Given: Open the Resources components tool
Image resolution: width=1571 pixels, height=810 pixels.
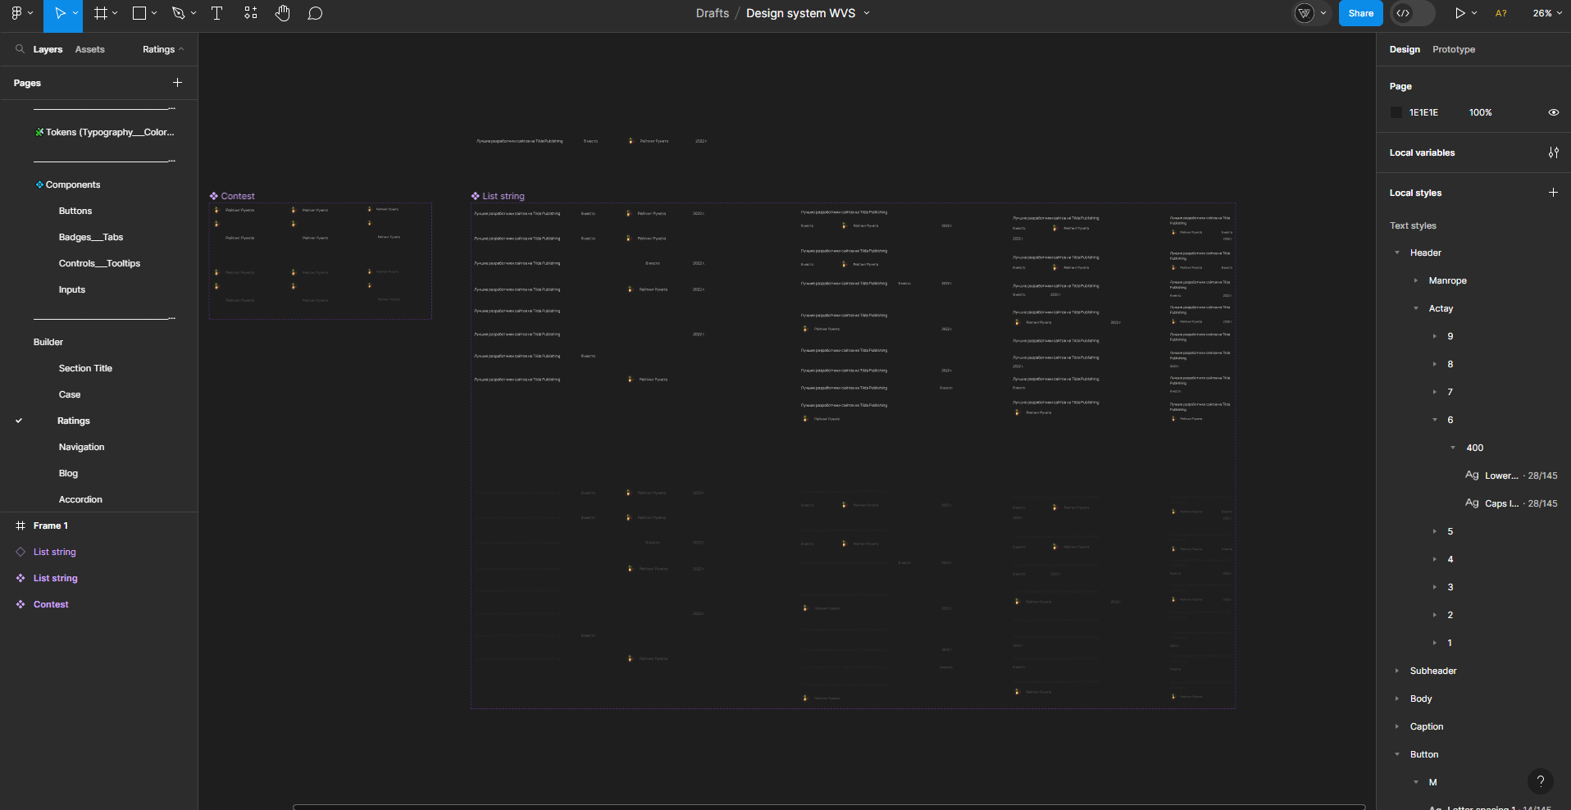Looking at the screenshot, I should tap(250, 13).
